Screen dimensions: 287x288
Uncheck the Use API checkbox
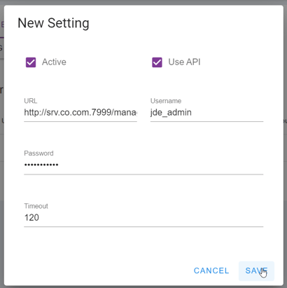pyautogui.click(x=157, y=62)
